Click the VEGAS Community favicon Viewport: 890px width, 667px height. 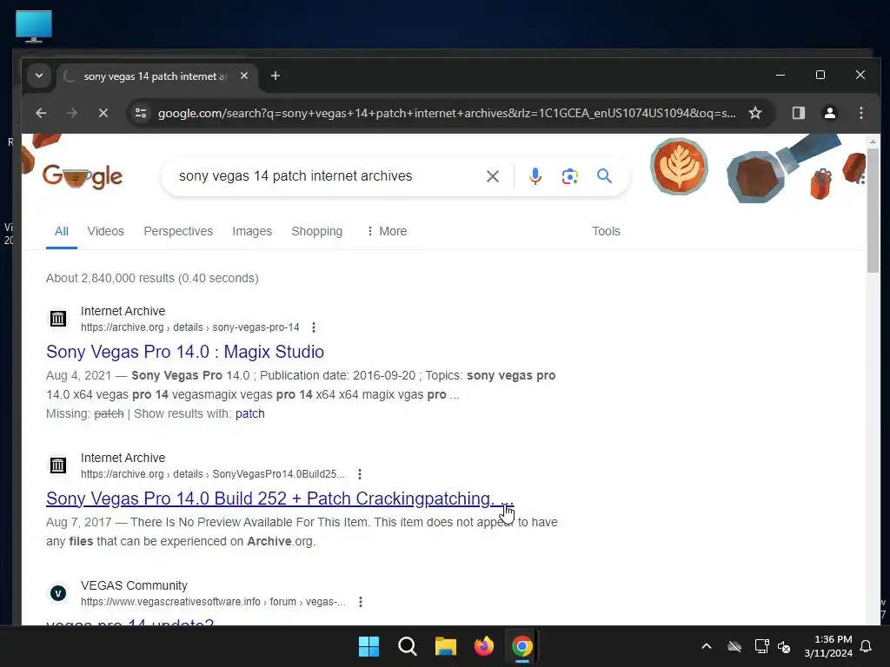pyautogui.click(x=58, y=593)
